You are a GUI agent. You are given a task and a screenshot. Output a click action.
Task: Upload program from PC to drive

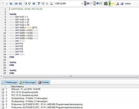tap(98, 4)
